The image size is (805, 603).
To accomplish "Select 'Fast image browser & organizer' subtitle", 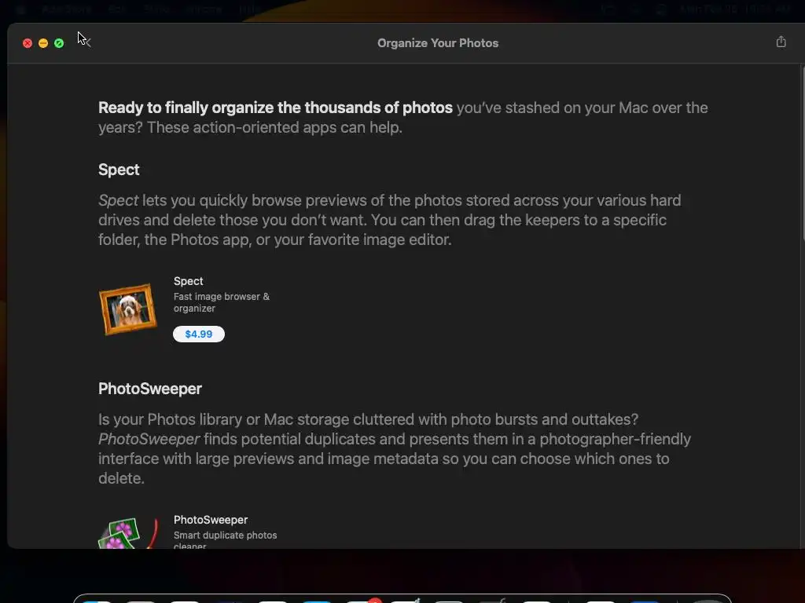I will click(221, 302).
